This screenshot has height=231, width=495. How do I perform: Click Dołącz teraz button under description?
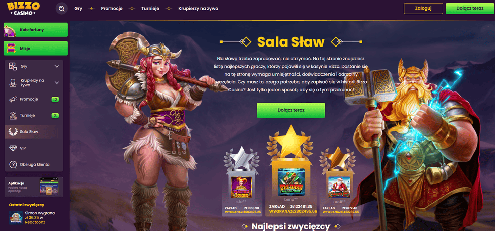[291, 110]
